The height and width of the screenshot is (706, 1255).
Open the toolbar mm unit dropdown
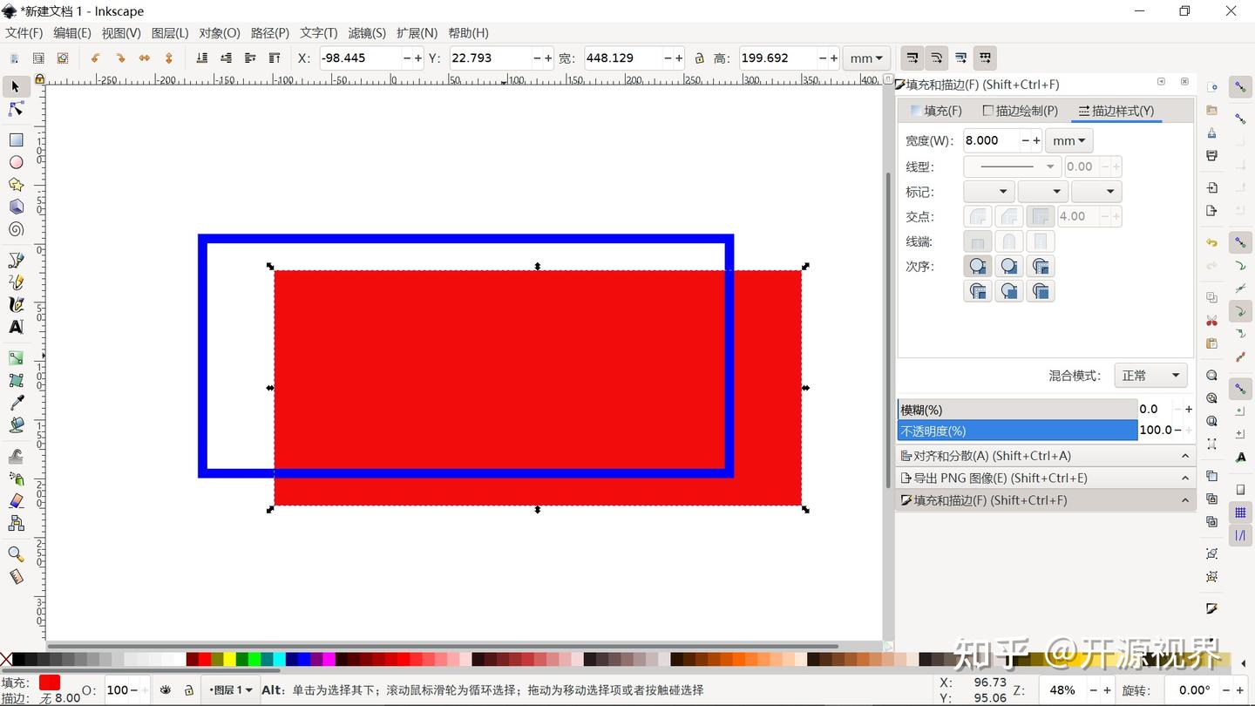pos(866,58)
